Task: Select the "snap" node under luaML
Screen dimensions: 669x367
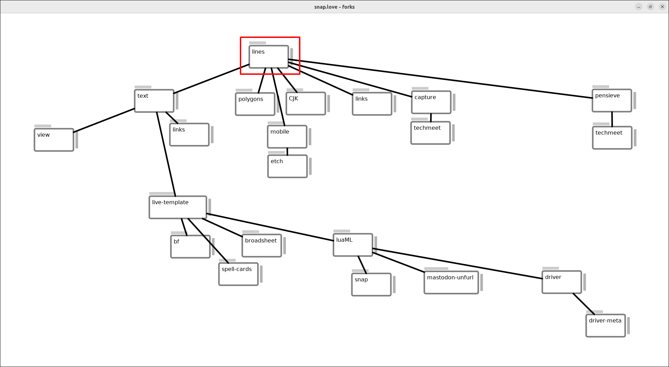Action: click(x=371, y=285)
